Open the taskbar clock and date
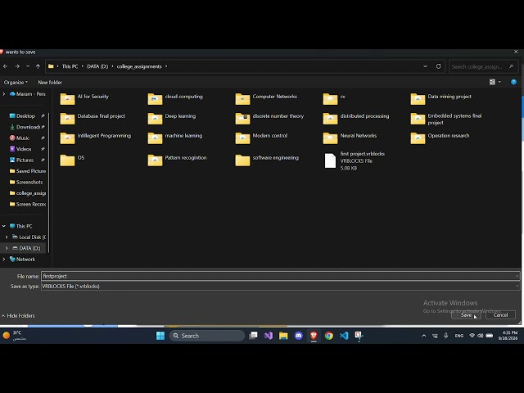Viewport: 524px width, 393px height. pos(508,336)
